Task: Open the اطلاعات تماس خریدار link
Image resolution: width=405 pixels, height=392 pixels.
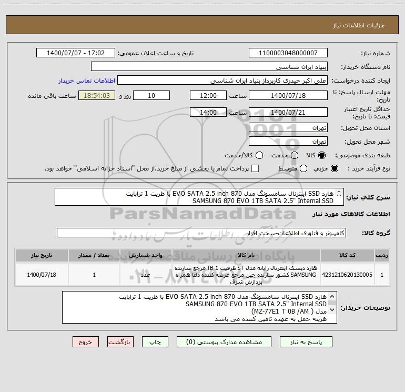Action: 87,81
